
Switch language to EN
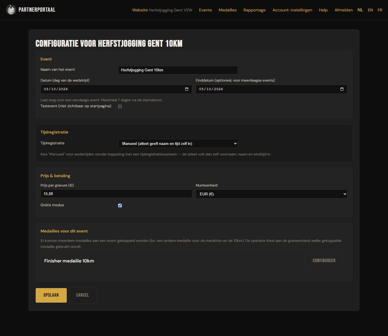(x=370, y=10)
